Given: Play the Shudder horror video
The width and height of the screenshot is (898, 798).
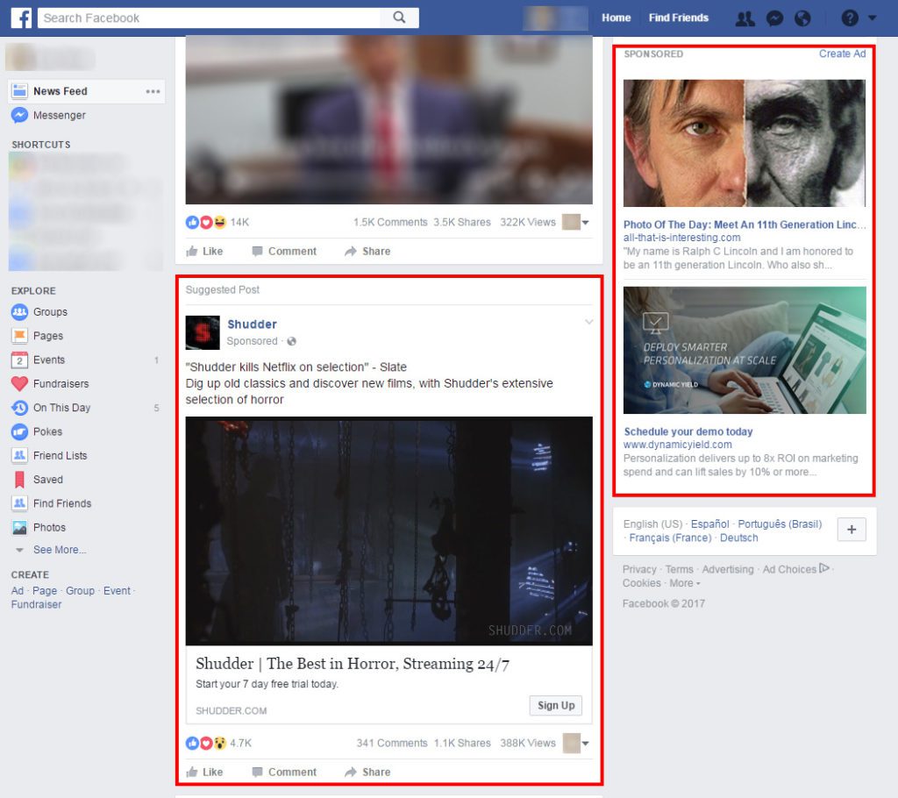Looking at the screenshot, I should pyautogui.click(x=388, y=531).
